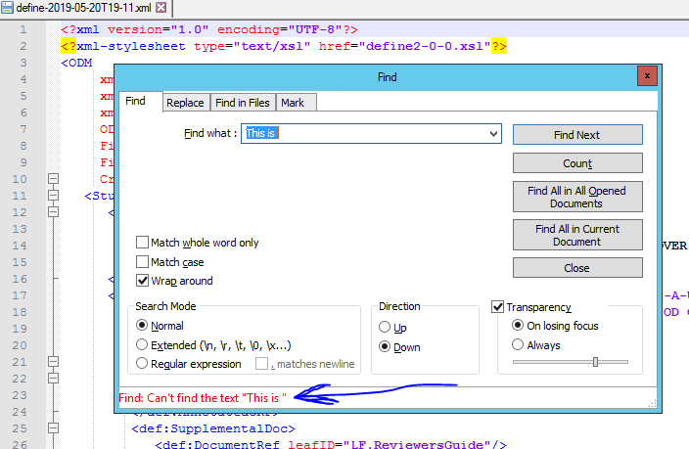Screen dimensions: 689x449
Task: Open the Find in Files tab
Action: [x=243, y=103]
